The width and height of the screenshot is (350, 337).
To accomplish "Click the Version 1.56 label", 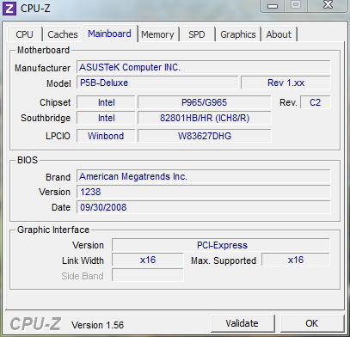I will pyautogui.click(x=97, y=325).
